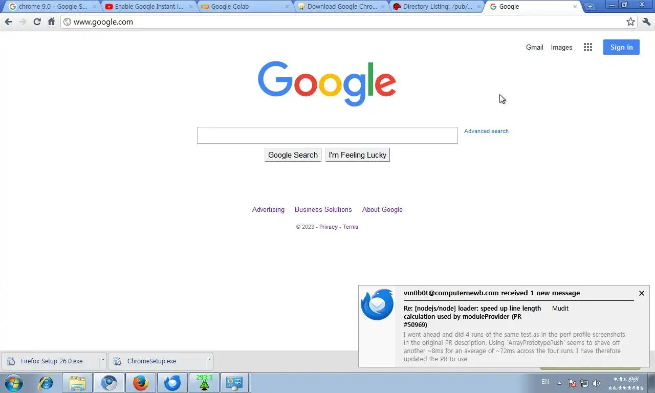Close the active Google tab
Viewport: 655px width, 393px height.
575,7
